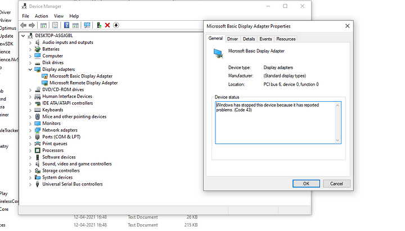The image size is (405, 231).
Task: Click the Scan for hardware changes toolbar icon
Action: [x=87, y=25]
